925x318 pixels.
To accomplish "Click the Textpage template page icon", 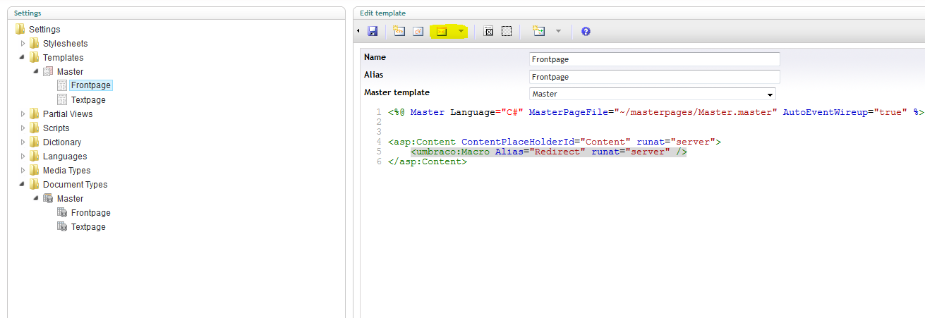I will [62, 100].
